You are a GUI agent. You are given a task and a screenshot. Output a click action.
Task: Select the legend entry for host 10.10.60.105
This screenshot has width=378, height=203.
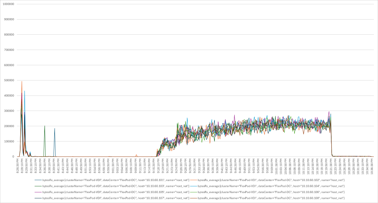point(112,192)
